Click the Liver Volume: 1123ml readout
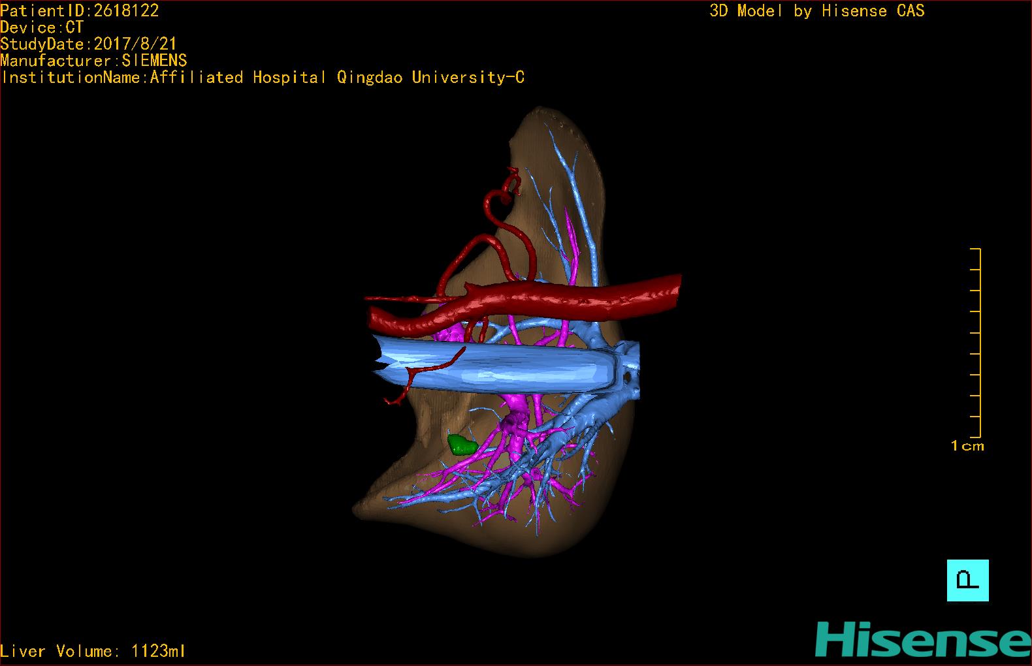1032x666 pixels. pos(93,651)
